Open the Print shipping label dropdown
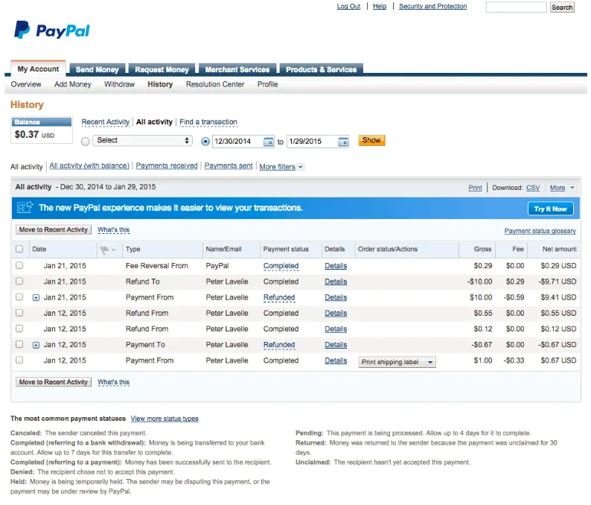Viewport: 591px width, 505px height. [x=397, y=362]
